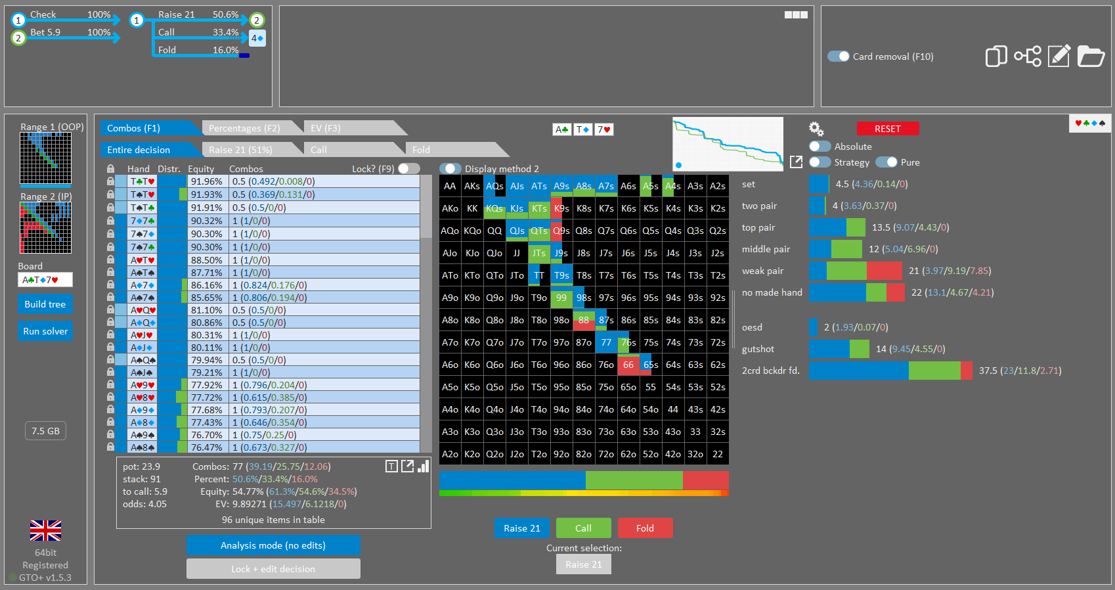
Task: Select the AA cell in matrix
Action: pos(450,186)
